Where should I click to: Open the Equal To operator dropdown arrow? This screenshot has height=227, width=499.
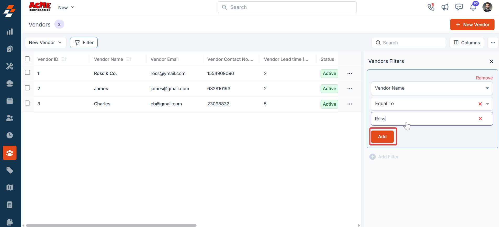click(x=487, y=104)
